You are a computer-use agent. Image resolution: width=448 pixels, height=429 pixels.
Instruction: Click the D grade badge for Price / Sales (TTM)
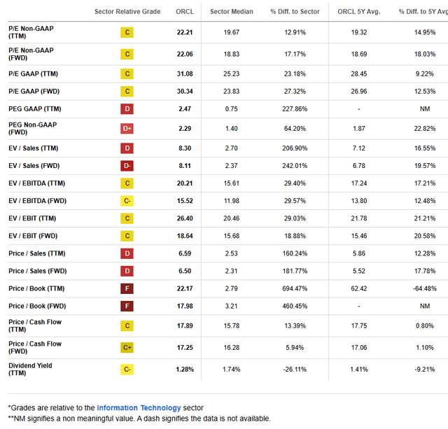click(127, 253)
